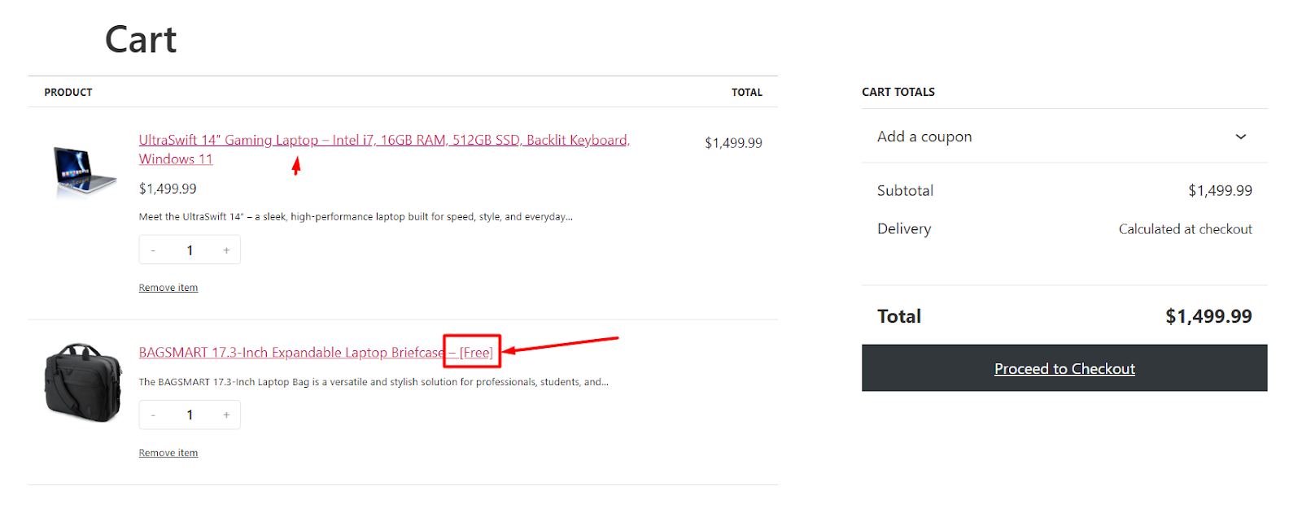Image resolution: width=1302 pixels, height=508 pixels.
Task: Click the PRODUCT column header
Action: click(x=68, y=93)
